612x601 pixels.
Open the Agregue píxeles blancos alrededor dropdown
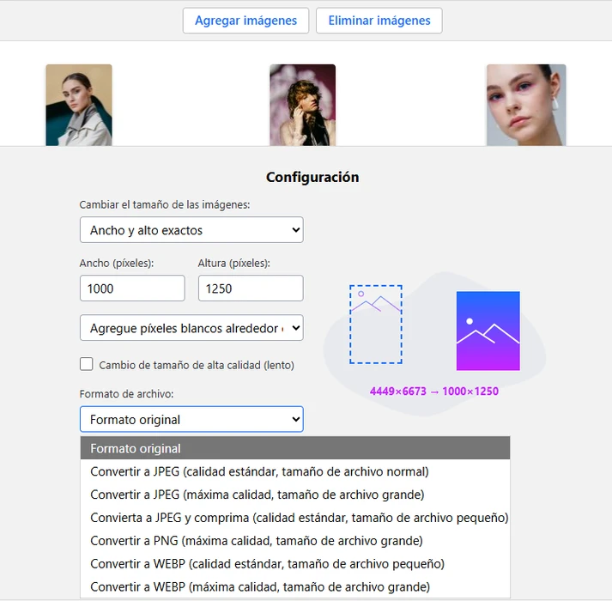click(x=191, y=328)
